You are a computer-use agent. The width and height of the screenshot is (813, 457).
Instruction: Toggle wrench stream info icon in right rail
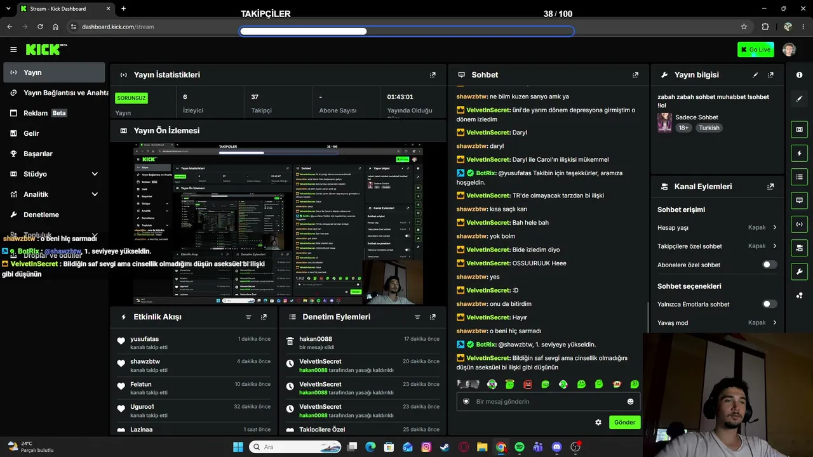tap(799, 272)
